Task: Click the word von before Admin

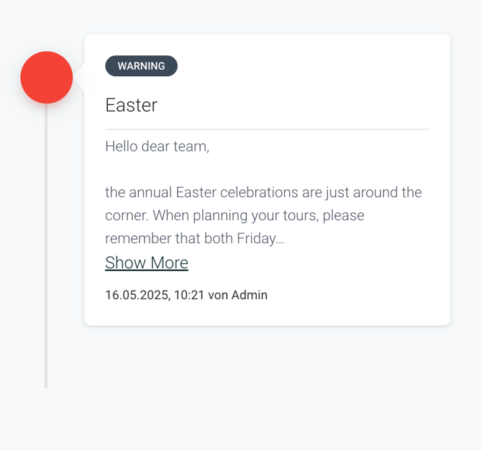Action: [218, 296]
